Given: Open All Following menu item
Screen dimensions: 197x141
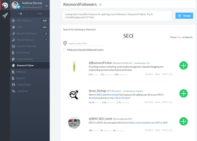Looking at the screenshot, I should [30, 53].
